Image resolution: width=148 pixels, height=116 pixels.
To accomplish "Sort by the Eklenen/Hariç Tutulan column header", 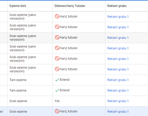I will pyautogui.click(x=70, y=6).
